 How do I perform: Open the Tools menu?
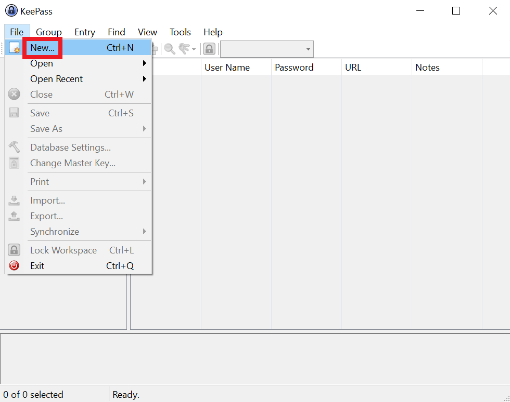tap(180, 32)
